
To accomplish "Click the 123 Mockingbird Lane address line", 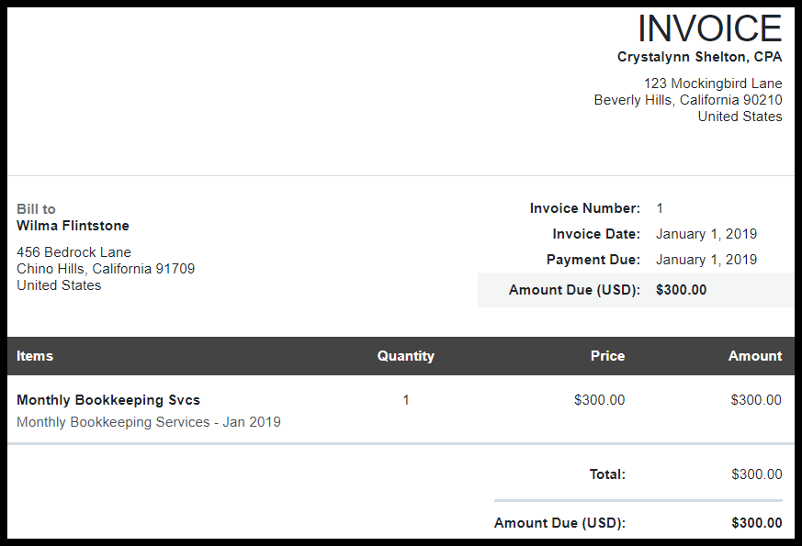I will tap(713, 84).
